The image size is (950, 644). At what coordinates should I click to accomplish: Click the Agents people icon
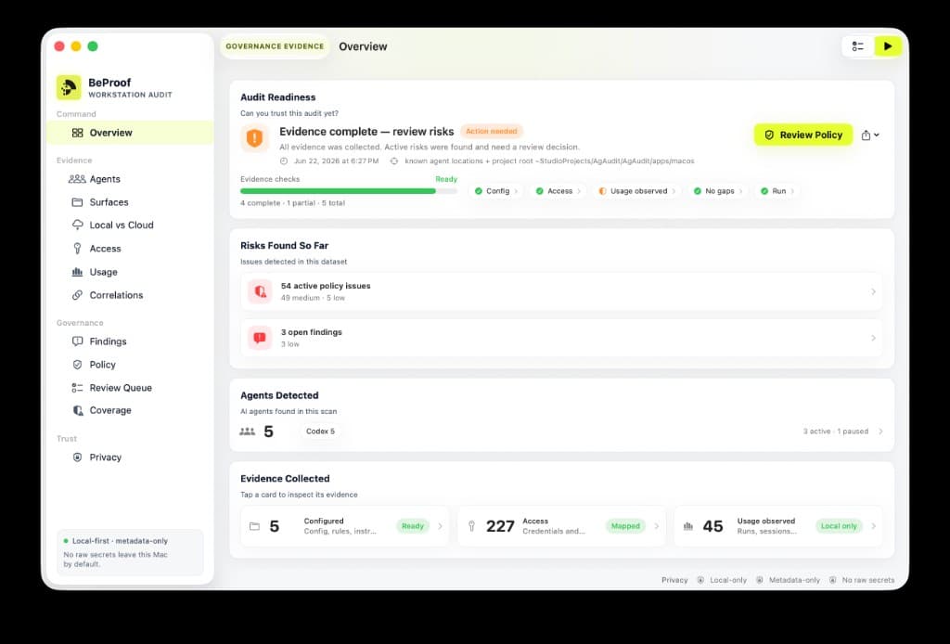pos(77,179)
